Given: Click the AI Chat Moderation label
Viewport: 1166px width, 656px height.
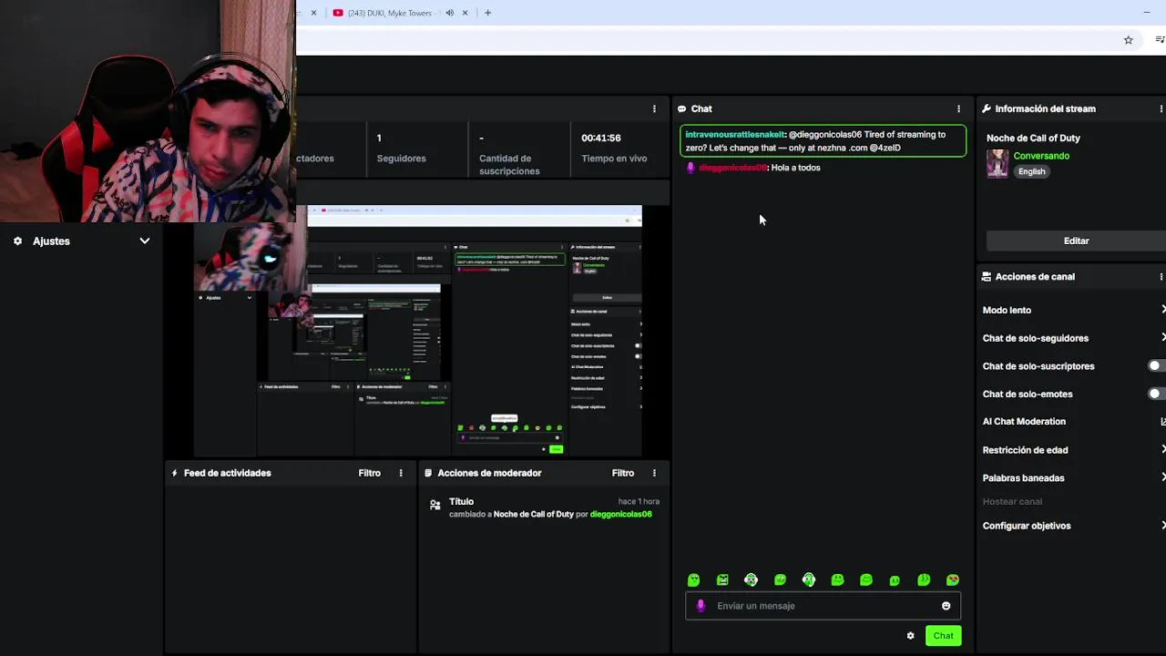Looking at the screenshot, I should (1024, 422).
